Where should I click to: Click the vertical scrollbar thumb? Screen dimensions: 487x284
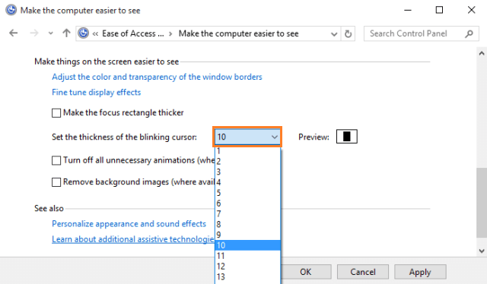click(x=482, y=203)
